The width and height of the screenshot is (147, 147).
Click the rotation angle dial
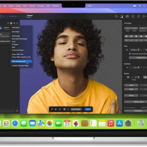click(128, 77)
